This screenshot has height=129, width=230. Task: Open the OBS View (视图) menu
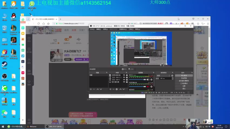click(105, 29)
